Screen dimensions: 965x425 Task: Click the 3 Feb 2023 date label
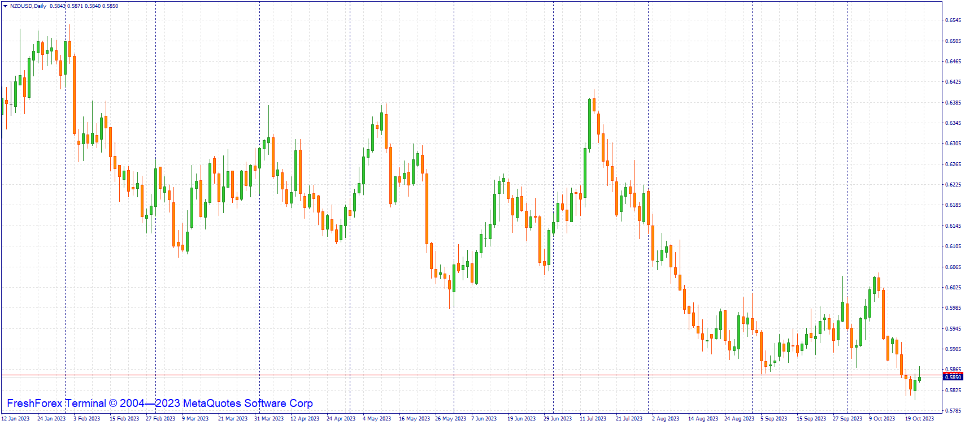pos(86,419)
